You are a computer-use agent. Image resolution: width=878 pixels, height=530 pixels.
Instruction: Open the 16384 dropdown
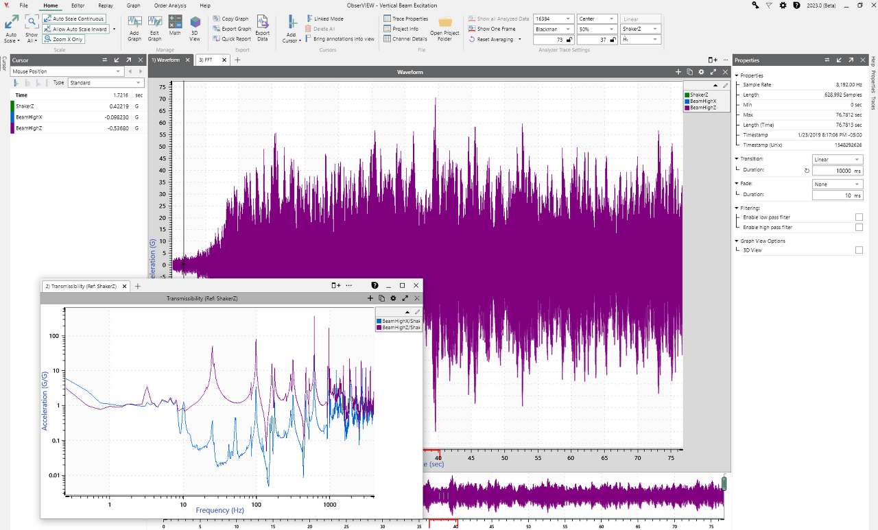[554, 19]
